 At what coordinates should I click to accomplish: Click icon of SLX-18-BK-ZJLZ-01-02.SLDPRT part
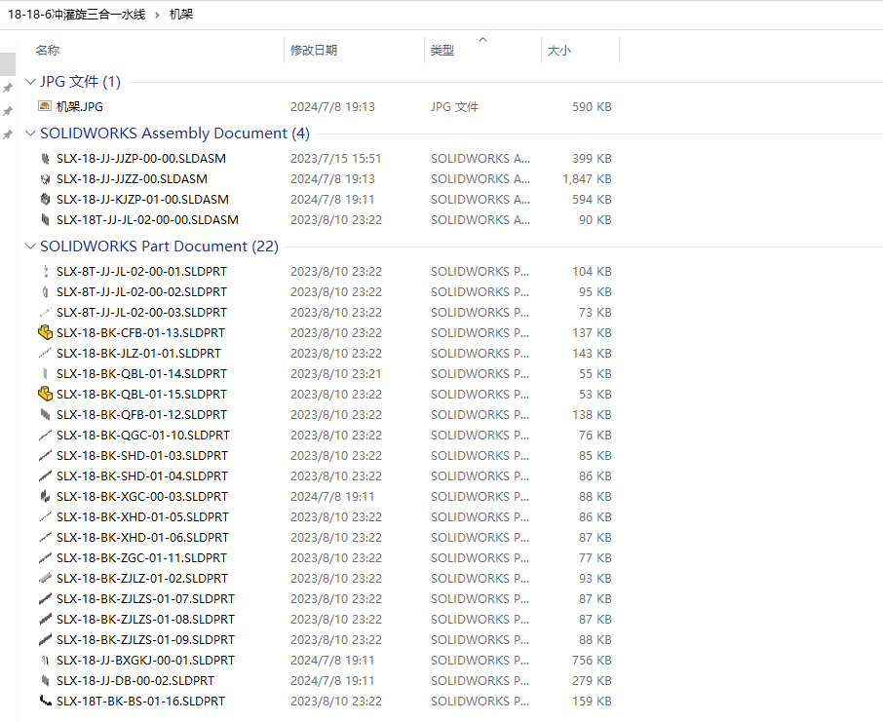tap(45, 578)
